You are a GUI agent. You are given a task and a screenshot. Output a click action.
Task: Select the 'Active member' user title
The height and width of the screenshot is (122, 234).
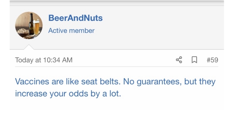coord(71,31)
